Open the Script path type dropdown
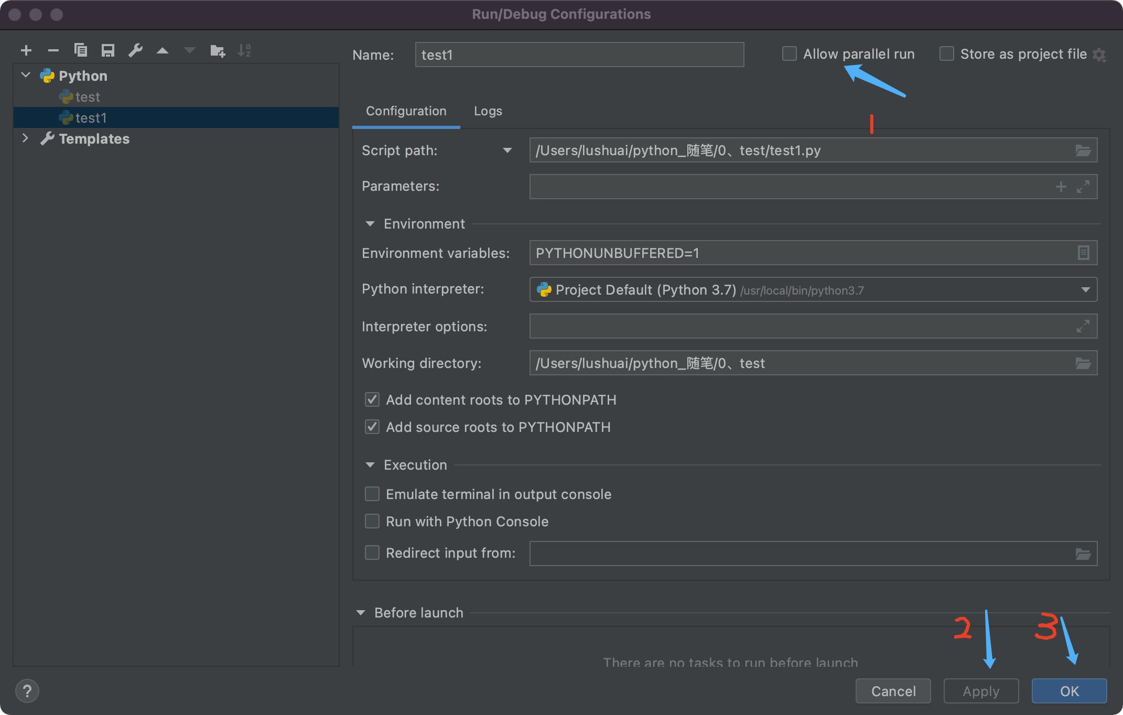1123x715 pixels. [507, 150]
